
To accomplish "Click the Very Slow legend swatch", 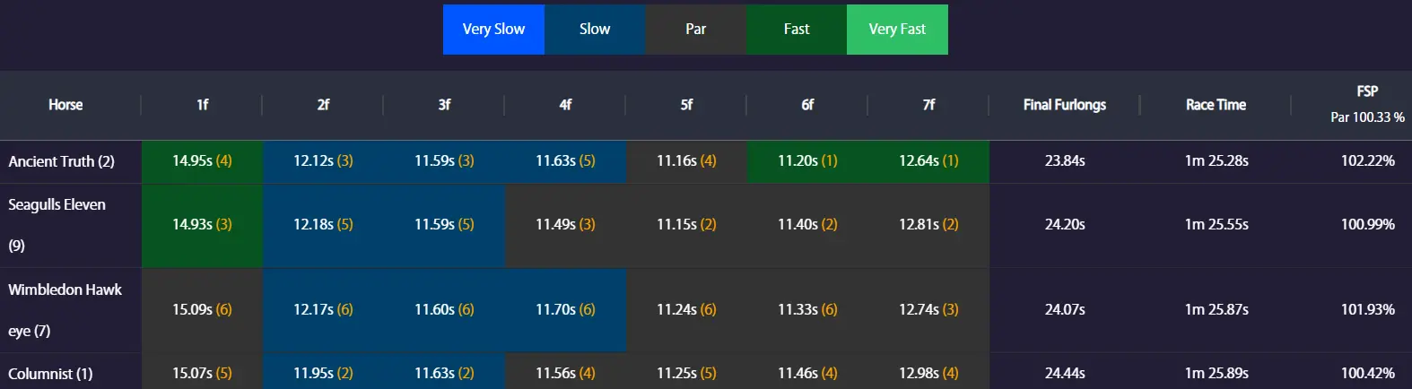I will coord(493,30).
